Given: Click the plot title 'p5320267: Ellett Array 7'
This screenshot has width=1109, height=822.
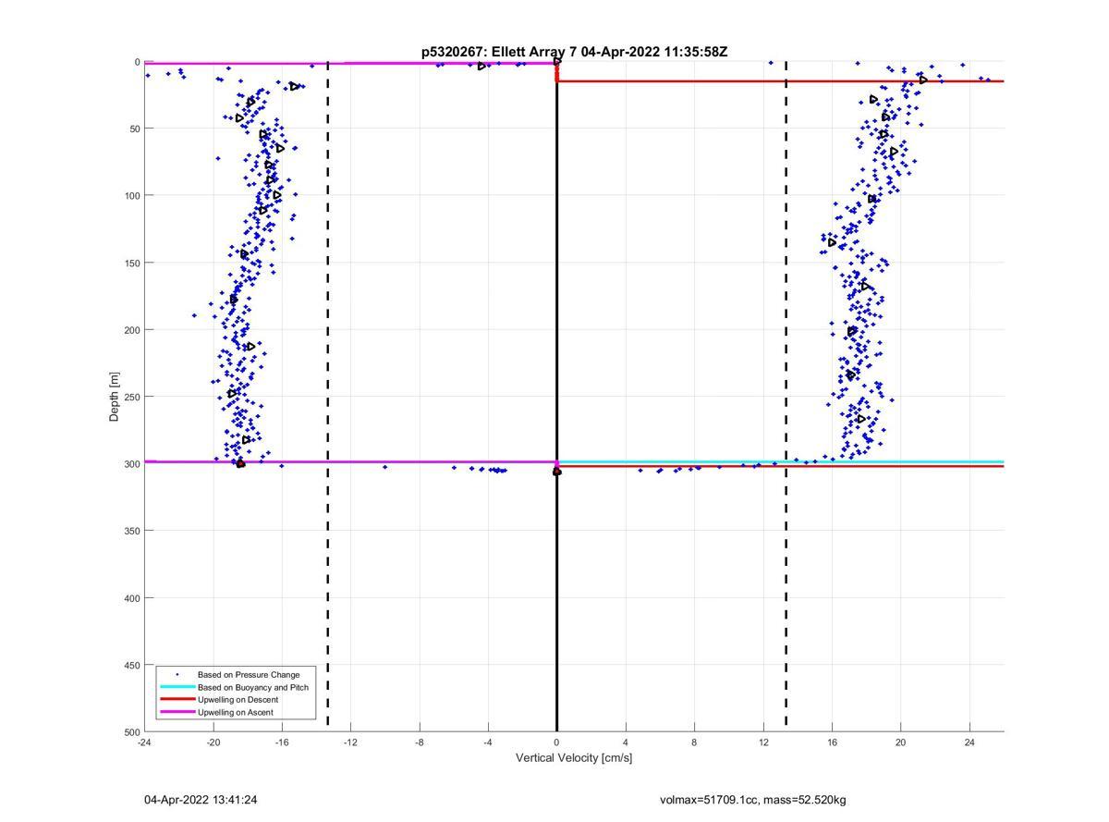Looking at the screenshot, I should (x=499, y=52).
